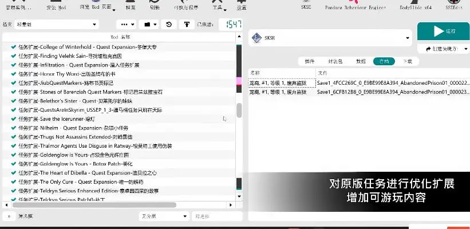
Task: Switch to the 插件 plugins tab
Action: pyautogui.click(x=310, y=61)
